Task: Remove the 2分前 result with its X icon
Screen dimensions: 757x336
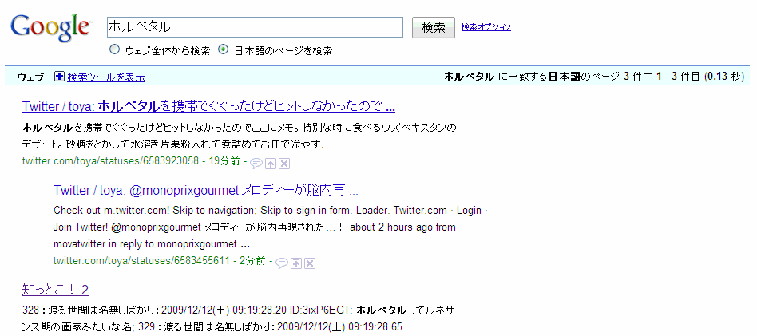Action: click(311, 263)
